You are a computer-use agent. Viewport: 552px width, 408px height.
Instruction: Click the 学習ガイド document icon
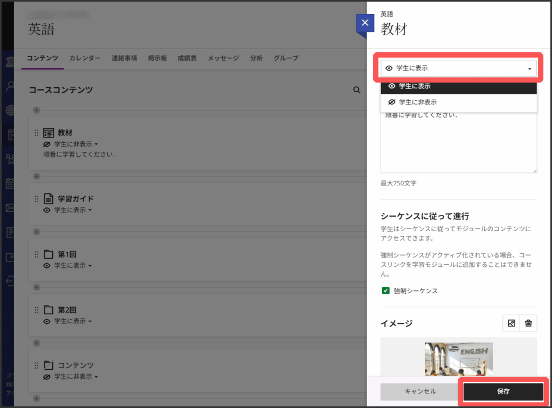(49, 198)
